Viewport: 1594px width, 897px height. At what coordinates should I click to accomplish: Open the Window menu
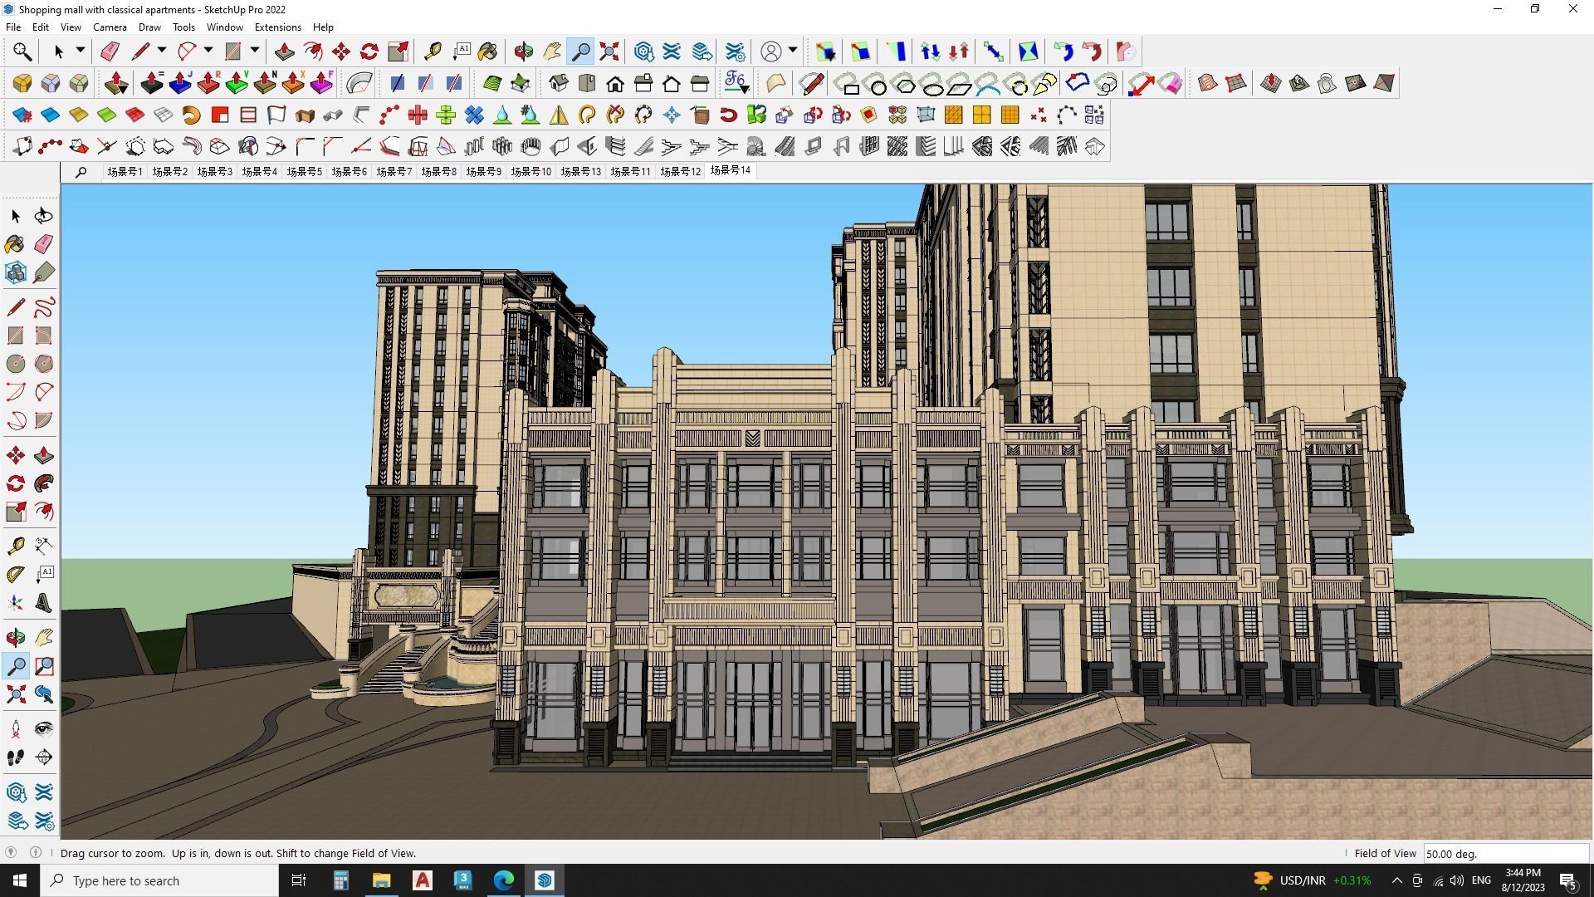pyautogui.click(x=224, y=27)
